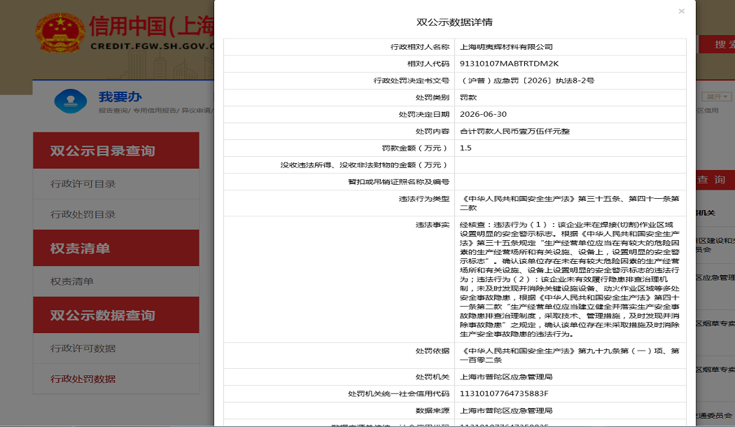735x427 pixels.
Task: Click the red 查询 button
Action: click(x=715, y=179)
